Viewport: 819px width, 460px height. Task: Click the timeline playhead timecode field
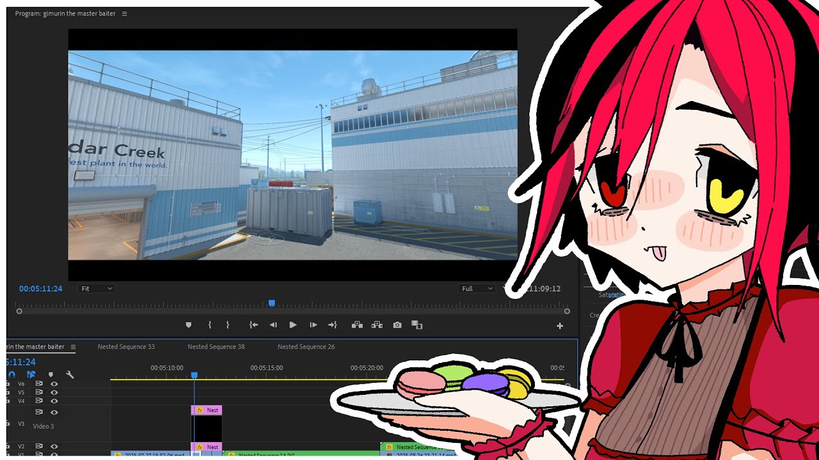coord(21,362)
